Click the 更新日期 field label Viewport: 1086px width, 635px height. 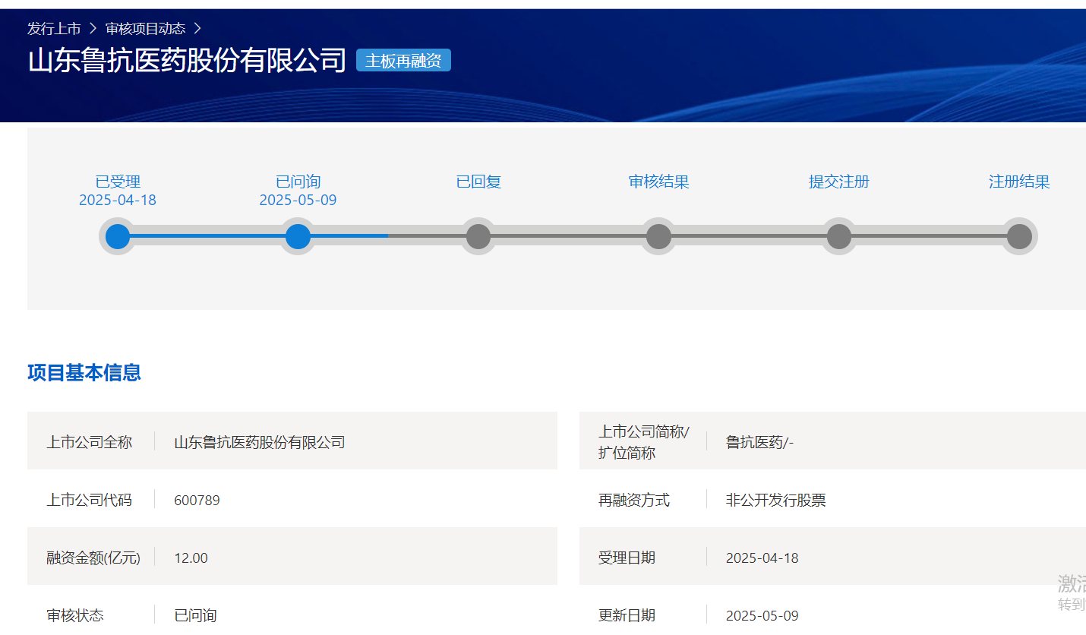tap(627, 615)
